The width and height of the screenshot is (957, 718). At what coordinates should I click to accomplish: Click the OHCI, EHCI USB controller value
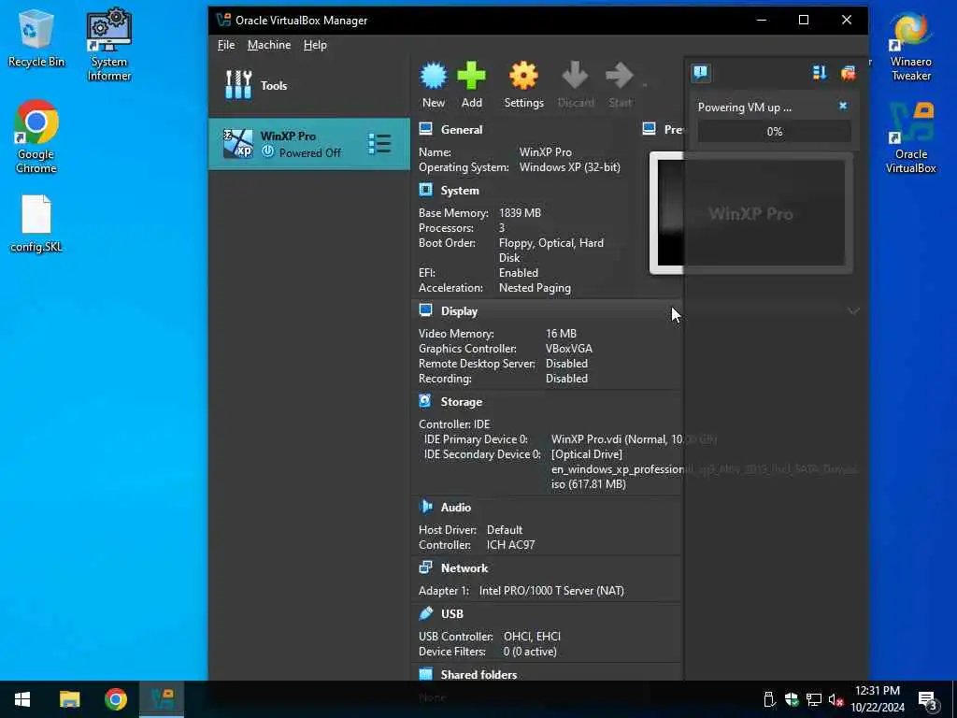point(532,636)
